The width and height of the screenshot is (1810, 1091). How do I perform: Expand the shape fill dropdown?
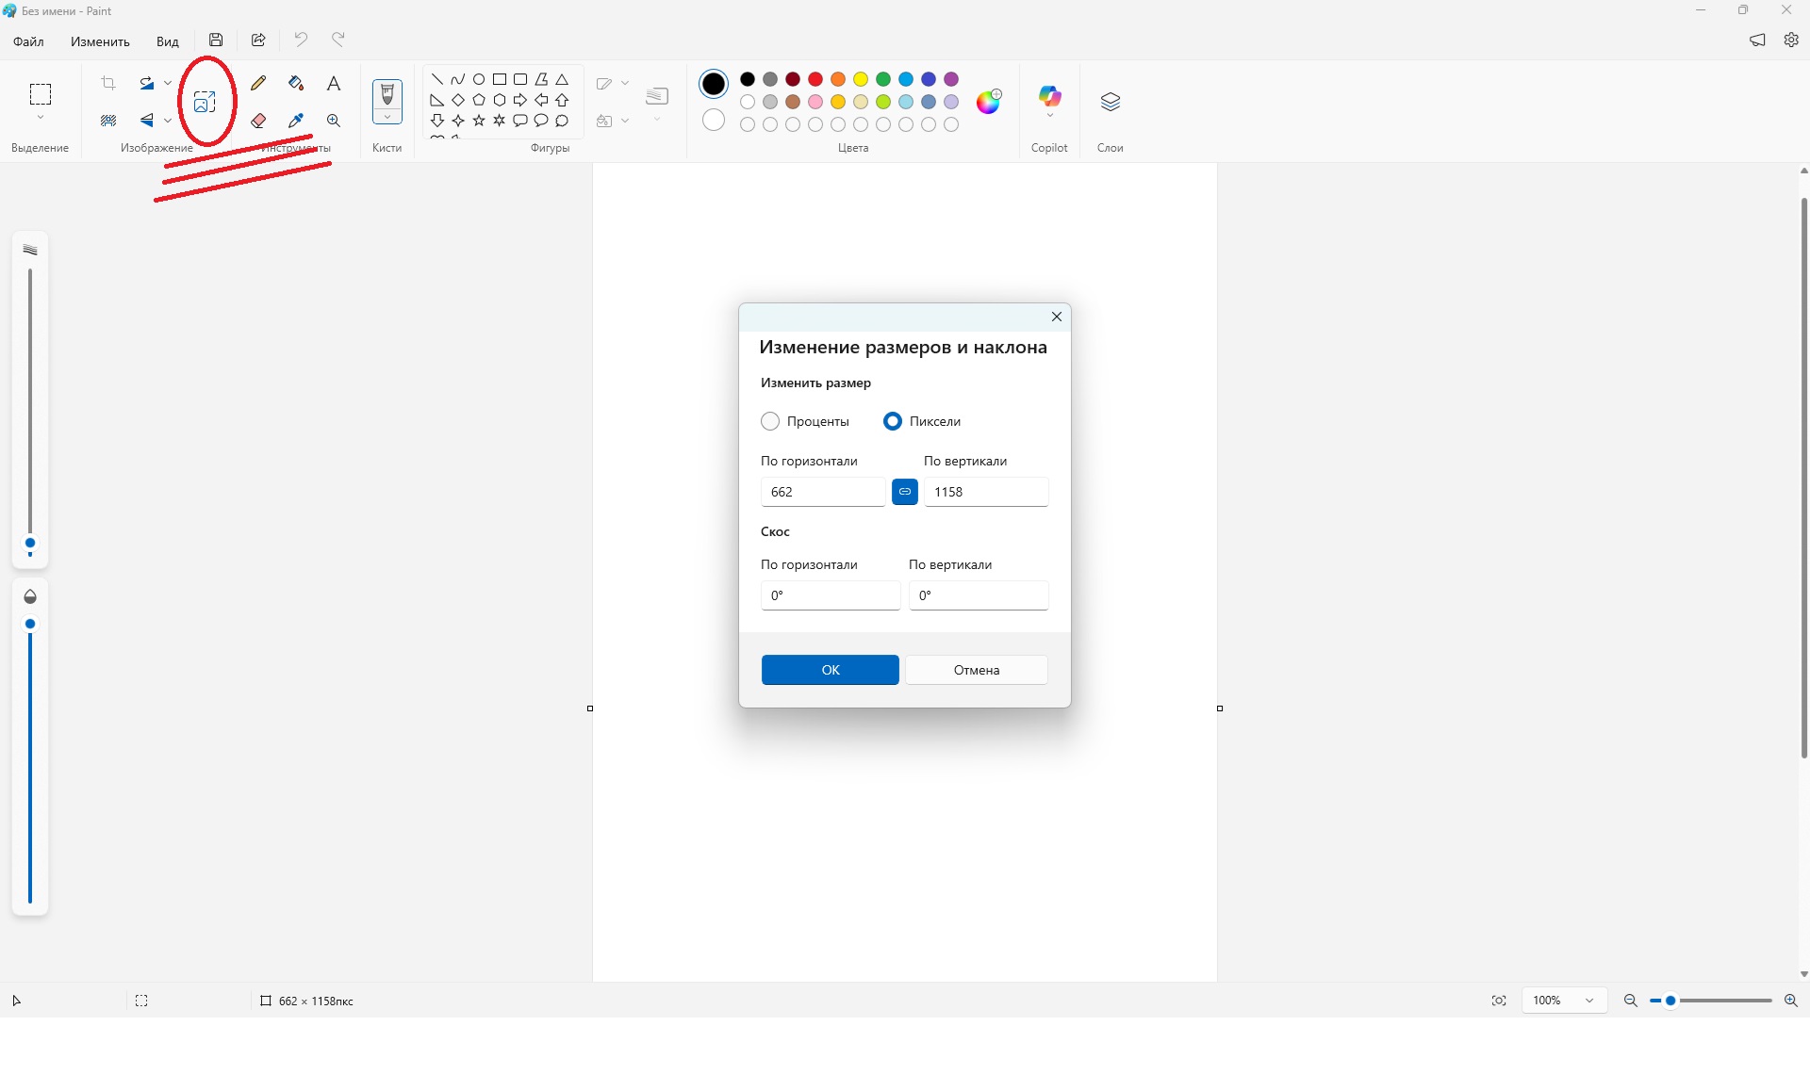625,121
